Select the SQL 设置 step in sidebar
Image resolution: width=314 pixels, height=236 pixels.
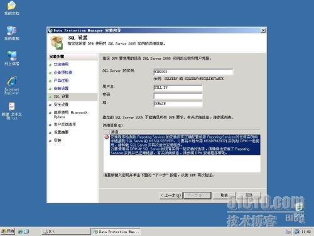click(x=61, y=96)
